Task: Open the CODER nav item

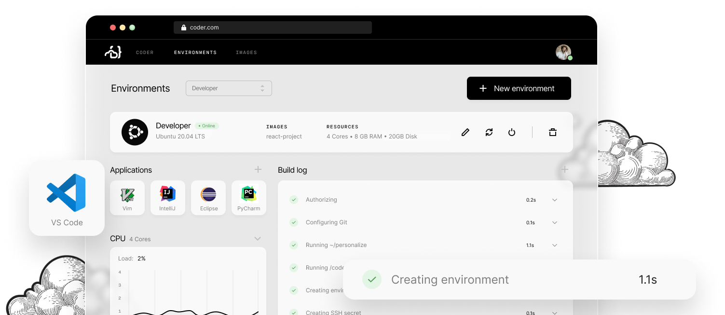Action: click(x=145, y=53)
